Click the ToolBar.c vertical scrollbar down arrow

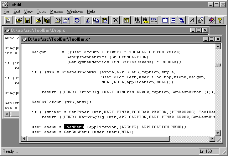click(x=218, y=133)
